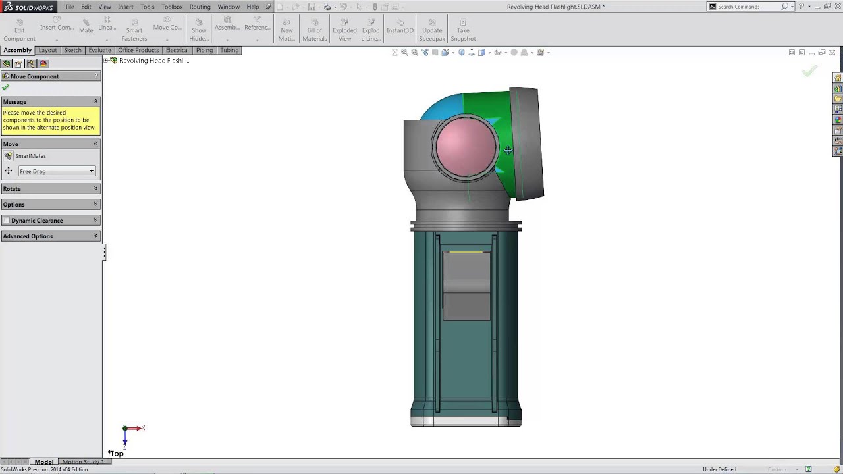Screen dimensions: 843x474
Task: Expand the Advanced Options section
Action: (95, 236)
